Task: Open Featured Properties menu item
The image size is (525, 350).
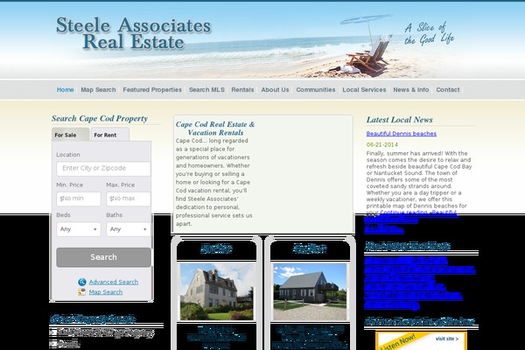Action: (x=152, y=90)
